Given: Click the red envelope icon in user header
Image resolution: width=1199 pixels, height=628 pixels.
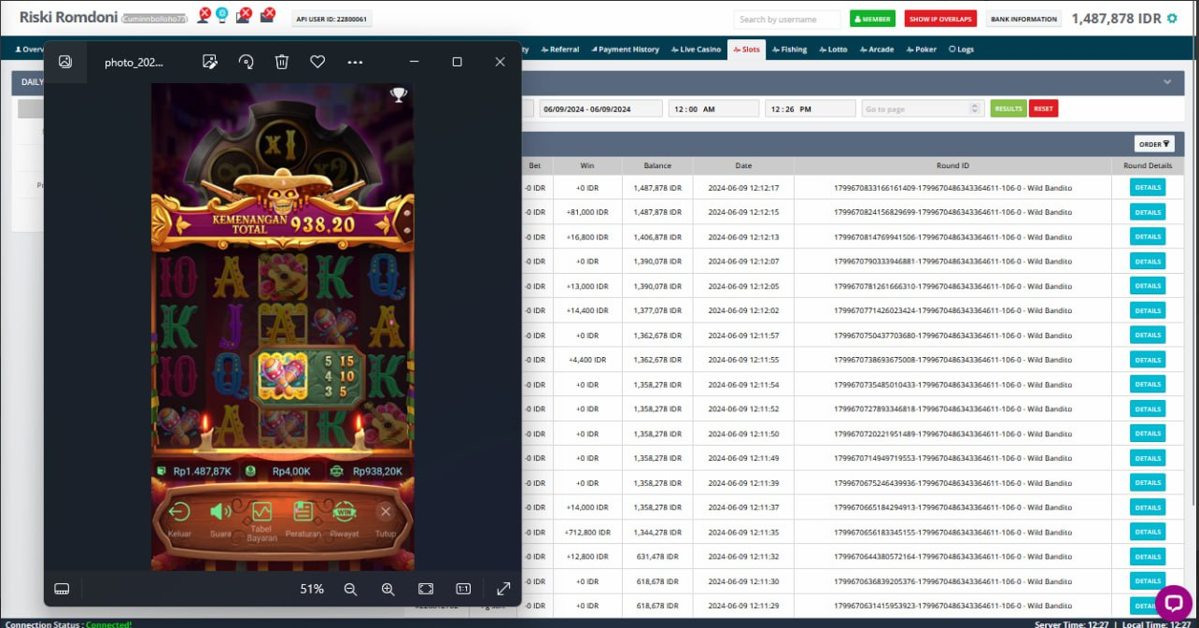Looking at the screenshot, I should tap(268, 14).
